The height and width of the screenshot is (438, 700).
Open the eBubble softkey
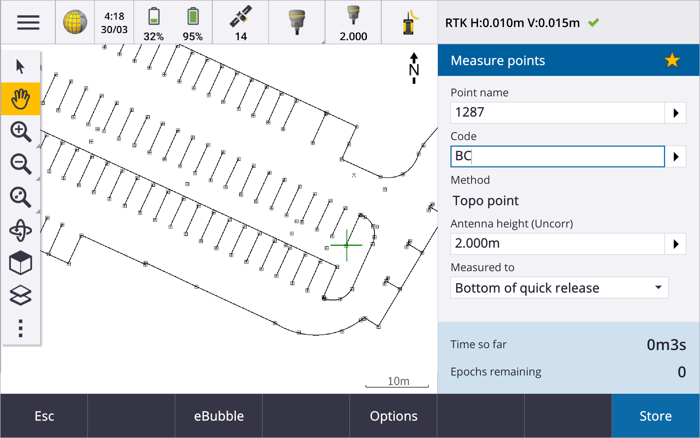[x=219, y=416]
